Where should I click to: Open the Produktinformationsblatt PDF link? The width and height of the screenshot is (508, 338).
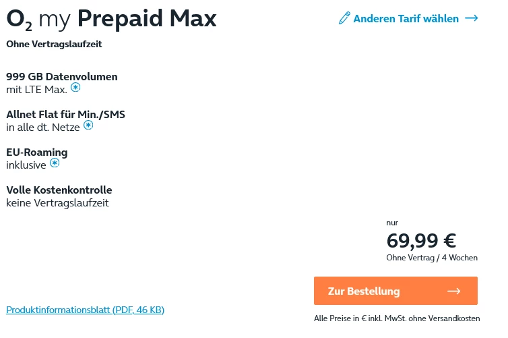point(85,310)
